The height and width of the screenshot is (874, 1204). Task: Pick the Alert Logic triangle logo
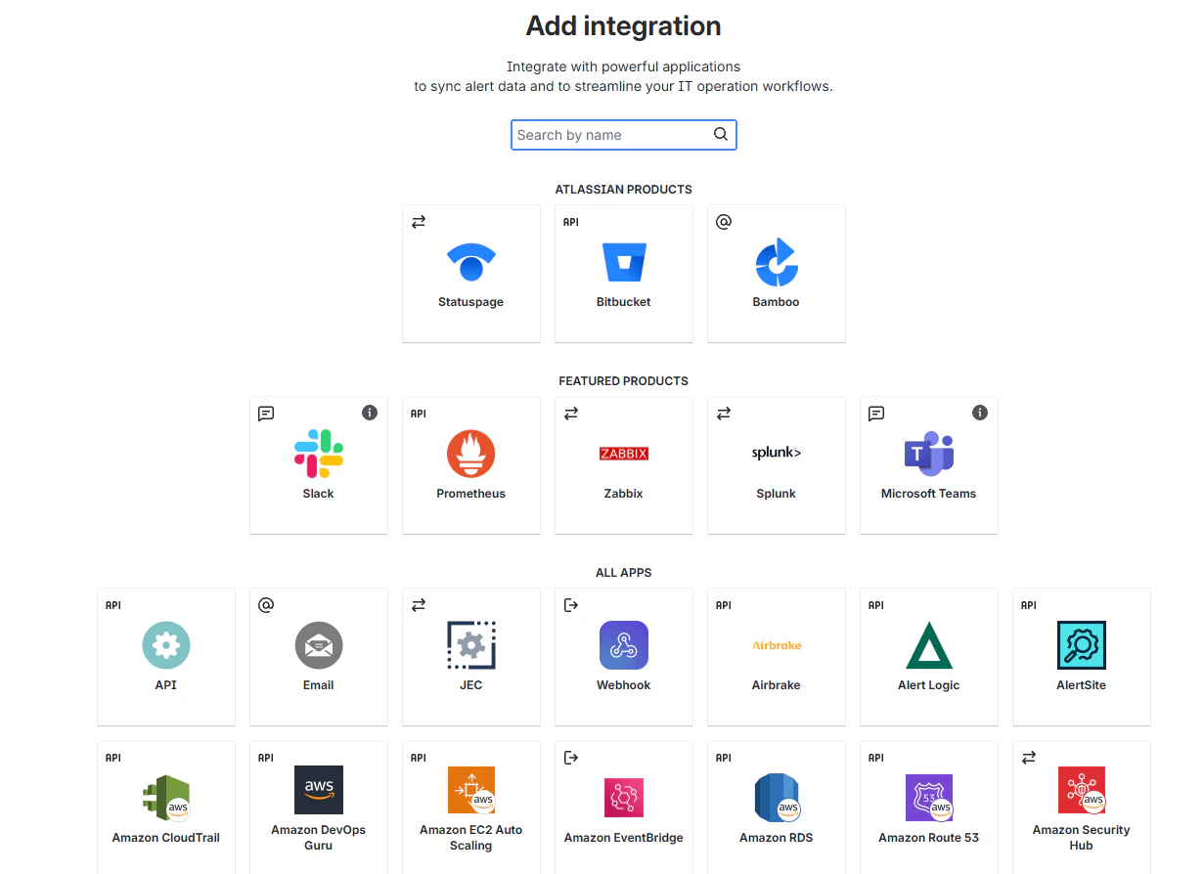[929, 645]
